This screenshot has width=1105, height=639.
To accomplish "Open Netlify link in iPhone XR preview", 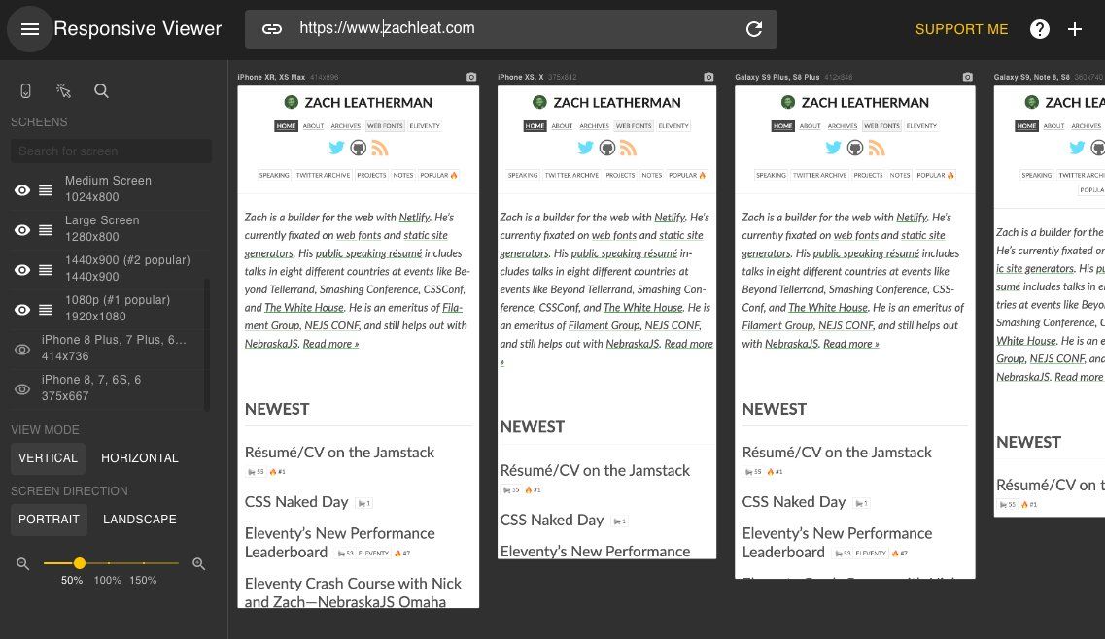I will pos(414,217).
